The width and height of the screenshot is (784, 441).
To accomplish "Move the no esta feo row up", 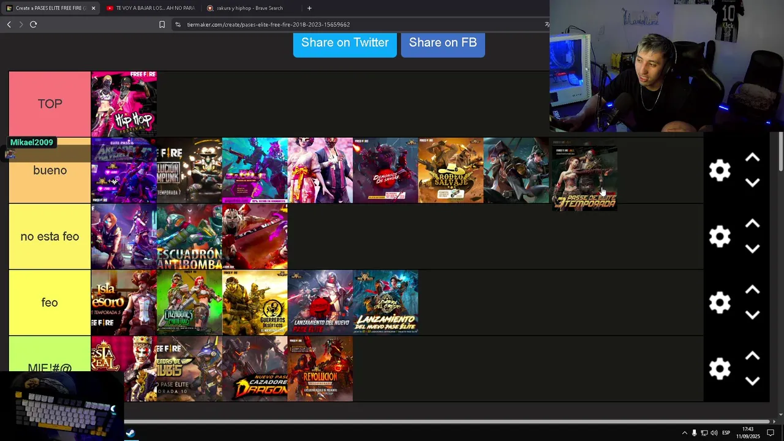I will [x=752, y=224].
